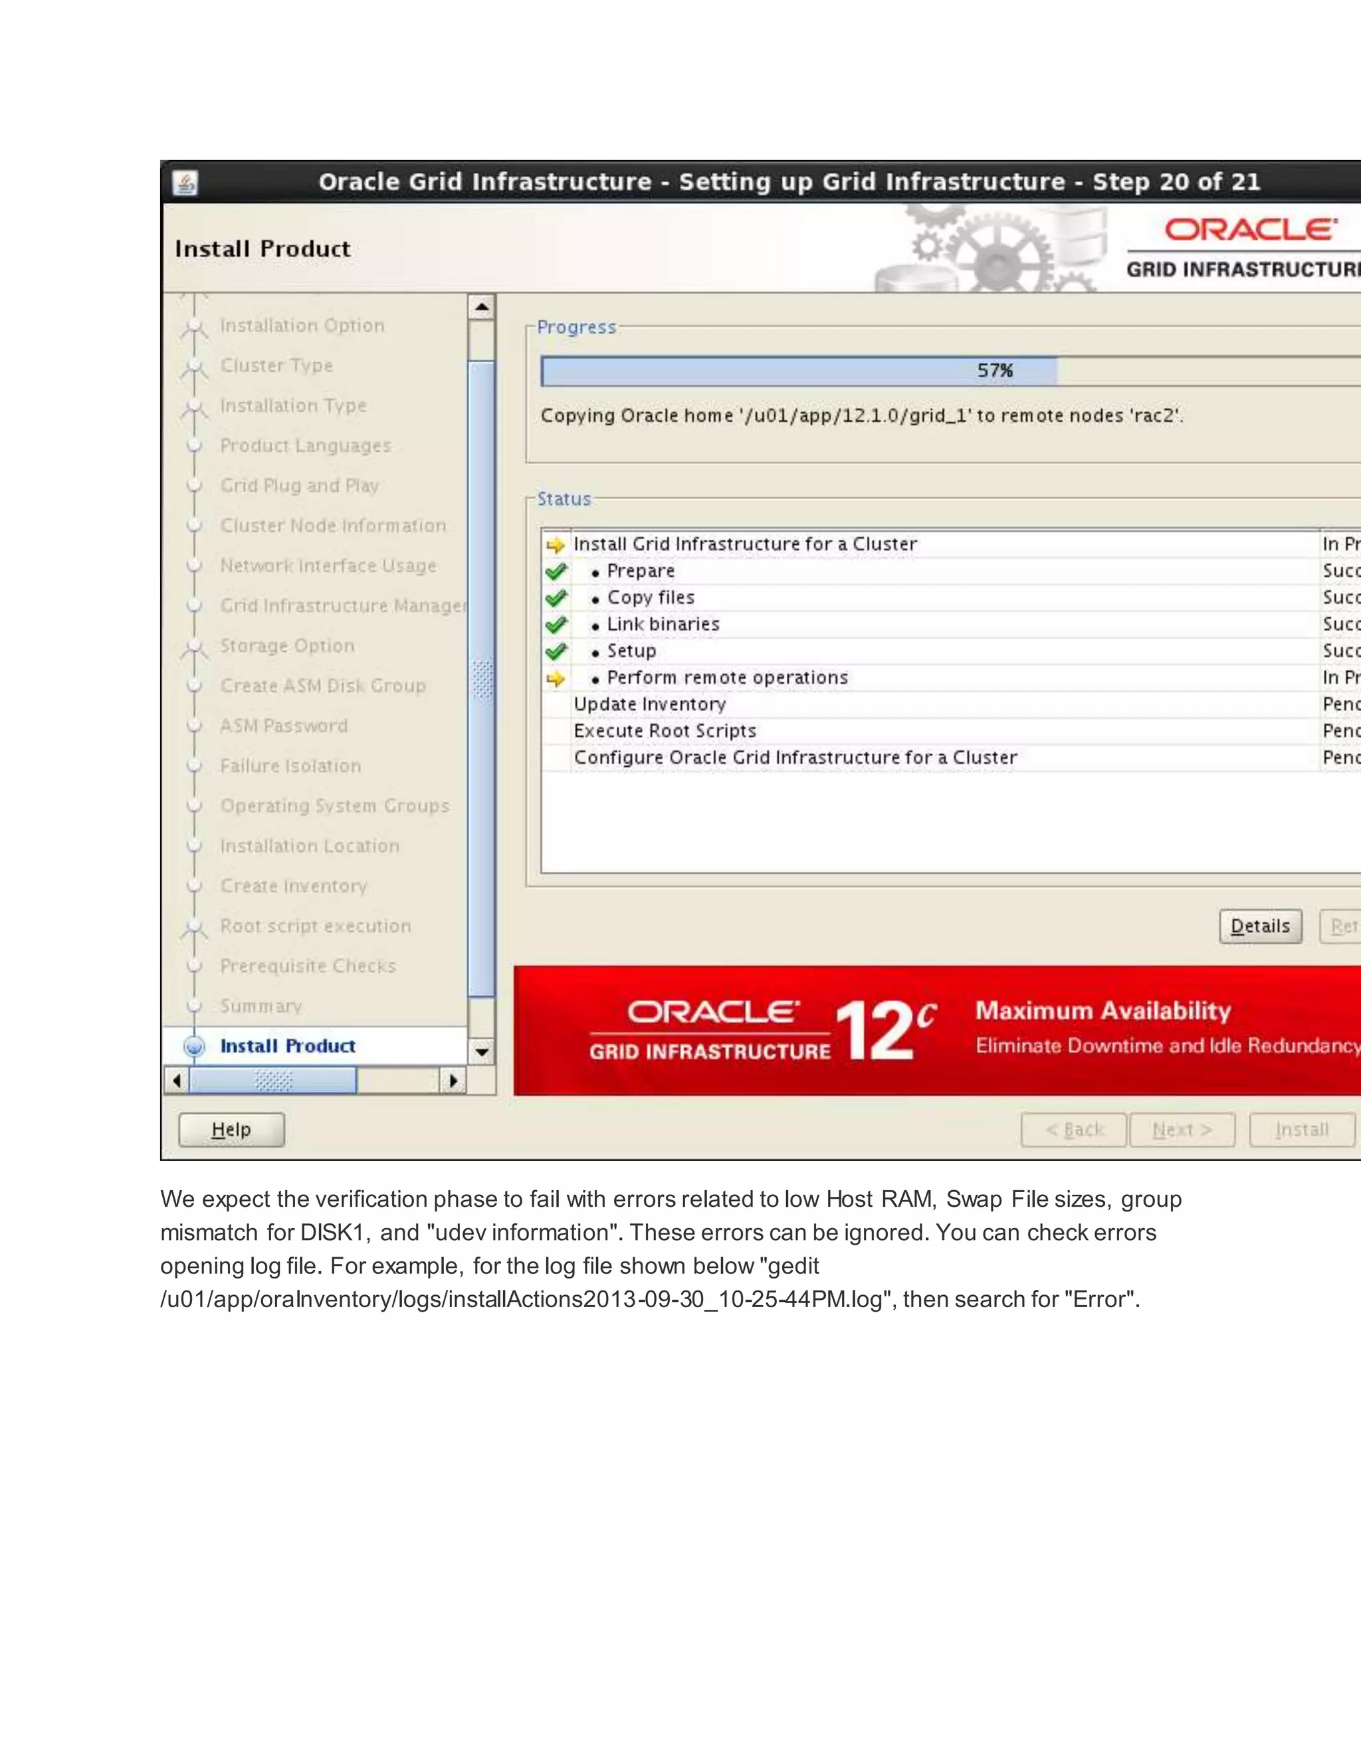1361x1761 pixels.
Task: Select Installation Type step
Action: [294, 405]
